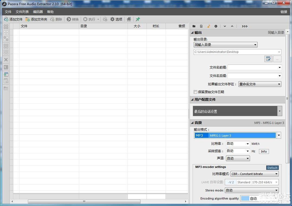
Task: Click the checkerboard invert-selection sidebar icon
Action: tap(6, 39)
